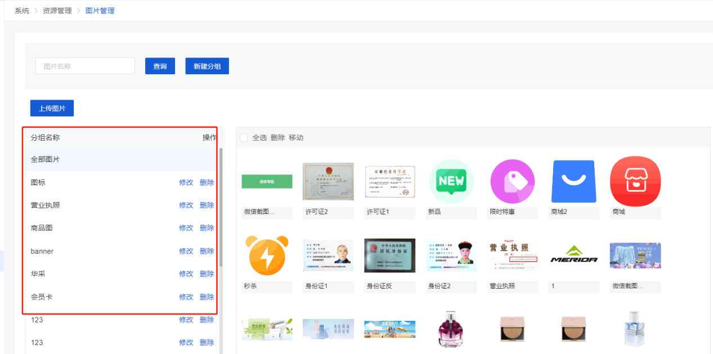Click the 身份证反 image name label
Screen dimensions: 713x354
tap(380, 286)
